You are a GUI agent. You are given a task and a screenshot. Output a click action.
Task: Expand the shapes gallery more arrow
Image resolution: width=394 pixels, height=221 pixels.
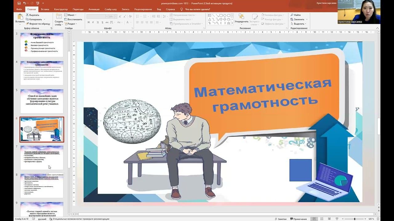(x=232, y=23)
